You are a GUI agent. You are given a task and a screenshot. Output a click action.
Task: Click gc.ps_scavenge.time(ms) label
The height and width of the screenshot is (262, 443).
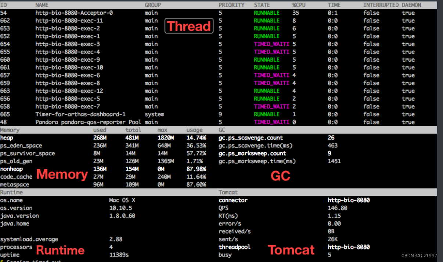coord(256,146)
